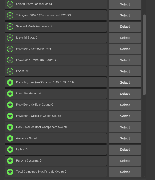Click Select for Total Combined Max Particle Count

[125, 172]
